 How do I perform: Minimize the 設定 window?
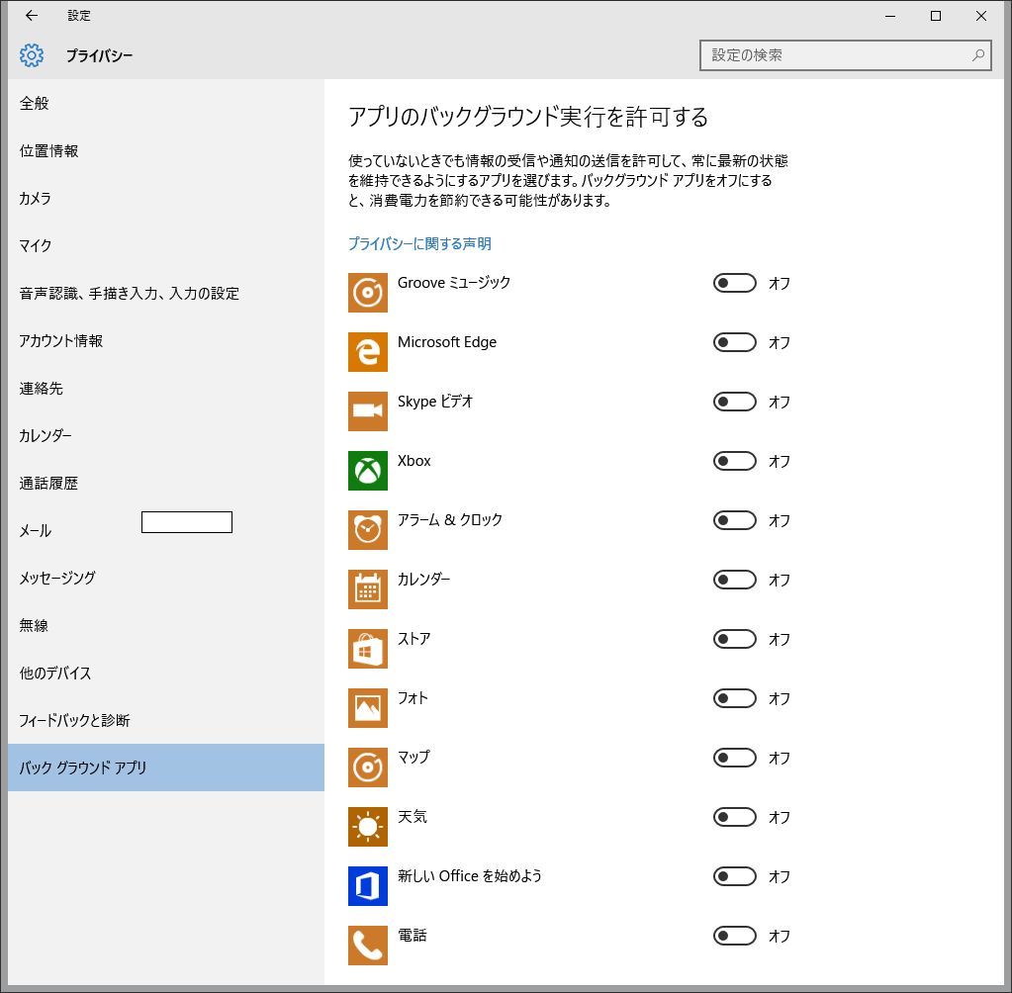tap(890, 16)
